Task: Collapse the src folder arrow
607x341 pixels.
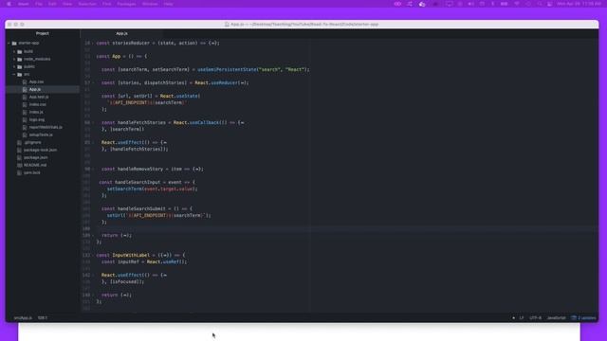Action: tap(14, 74)
